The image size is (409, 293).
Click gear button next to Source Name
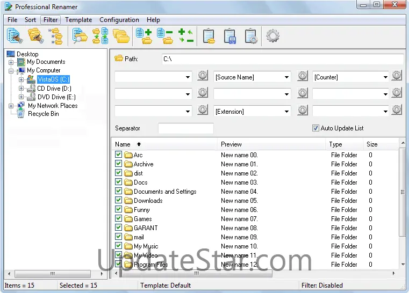click(x=303, y=76)
